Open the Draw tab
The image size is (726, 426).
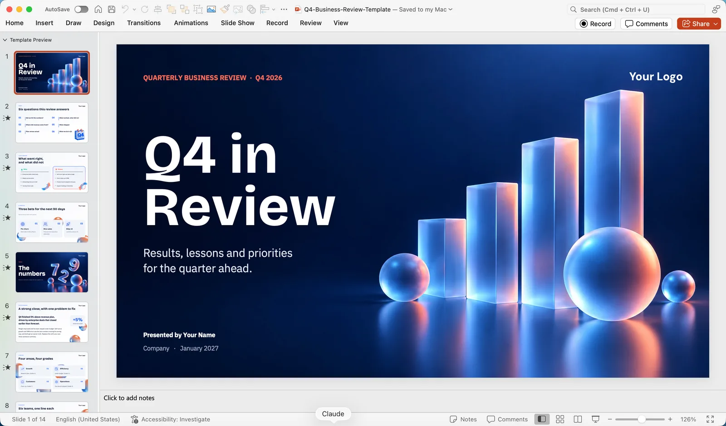74,23
